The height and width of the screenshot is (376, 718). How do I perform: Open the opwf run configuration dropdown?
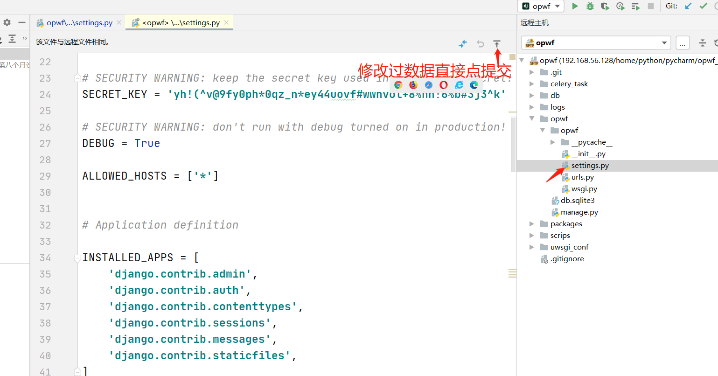click(x=541, y=6)
